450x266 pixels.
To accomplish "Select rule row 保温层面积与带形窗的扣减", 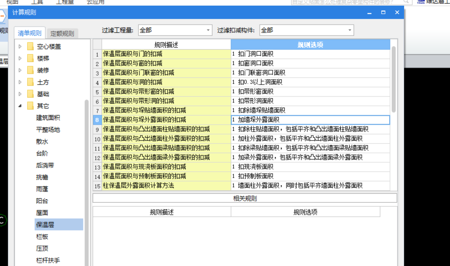I will point(166,92).
